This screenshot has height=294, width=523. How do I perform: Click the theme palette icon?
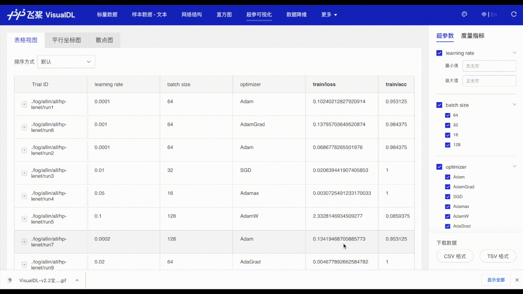click(x=464, y=14)
